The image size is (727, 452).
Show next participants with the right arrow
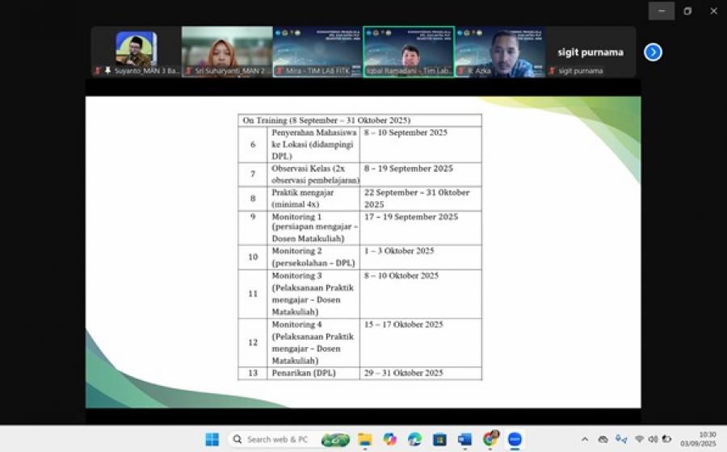tap(653, 52)
